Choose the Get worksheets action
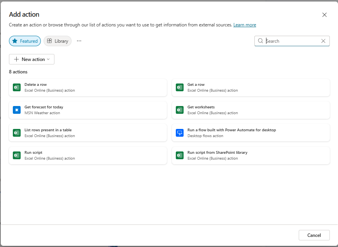This screenshot has height=247, width=338. click(x=251, y=110)
